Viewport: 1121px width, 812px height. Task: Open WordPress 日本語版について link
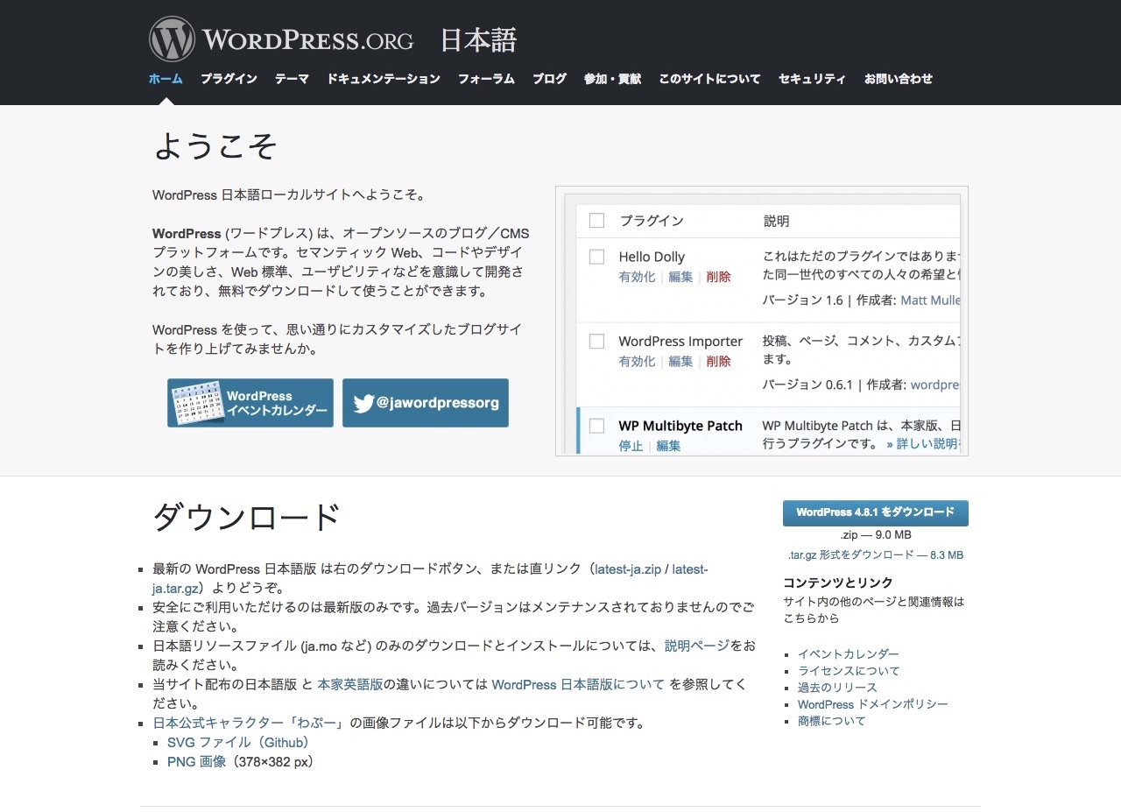578,684
